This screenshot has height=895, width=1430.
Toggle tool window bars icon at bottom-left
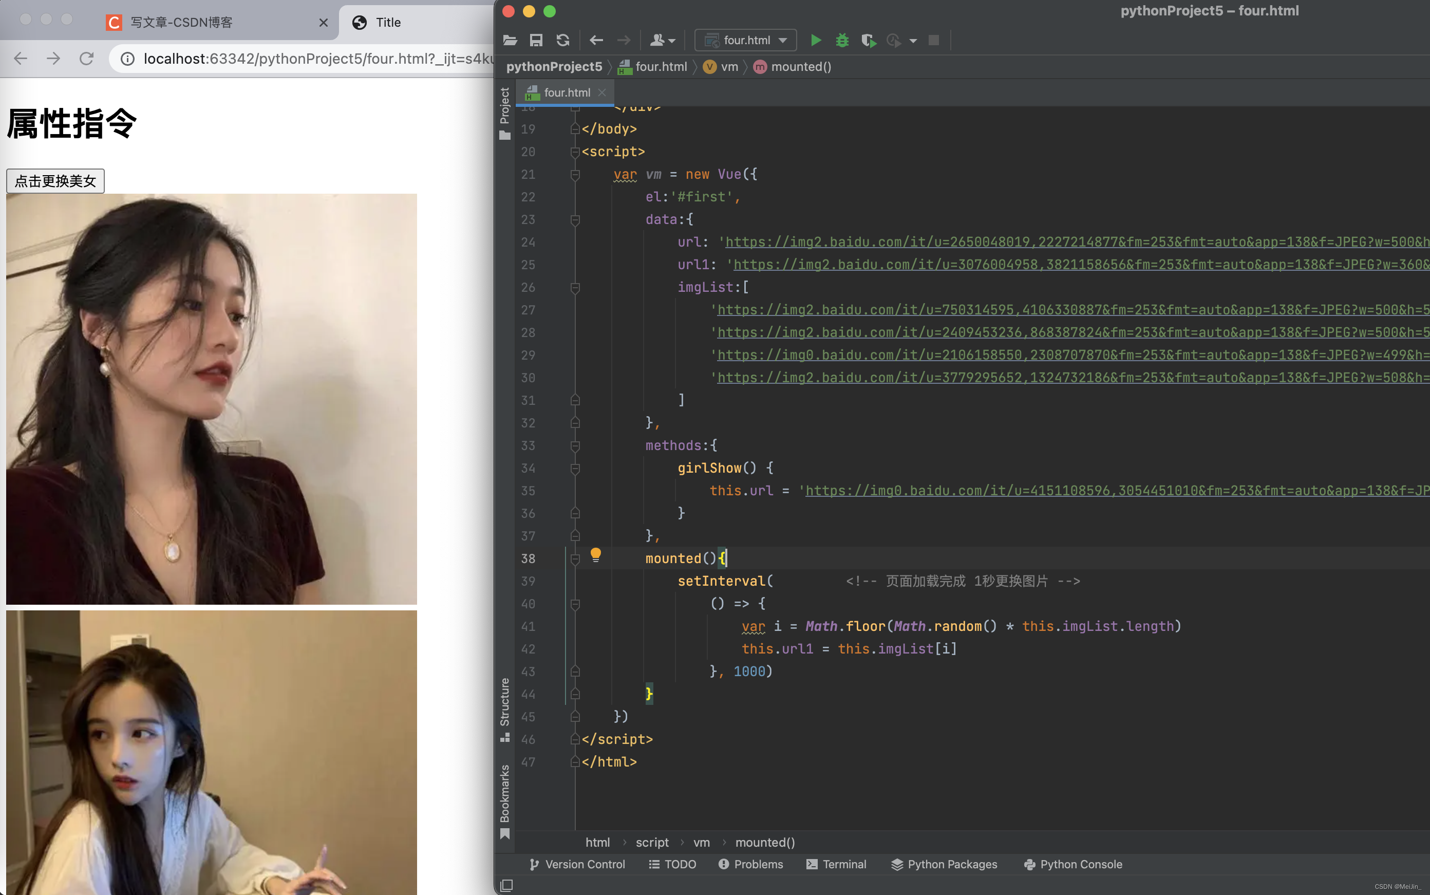click(506, 885)
